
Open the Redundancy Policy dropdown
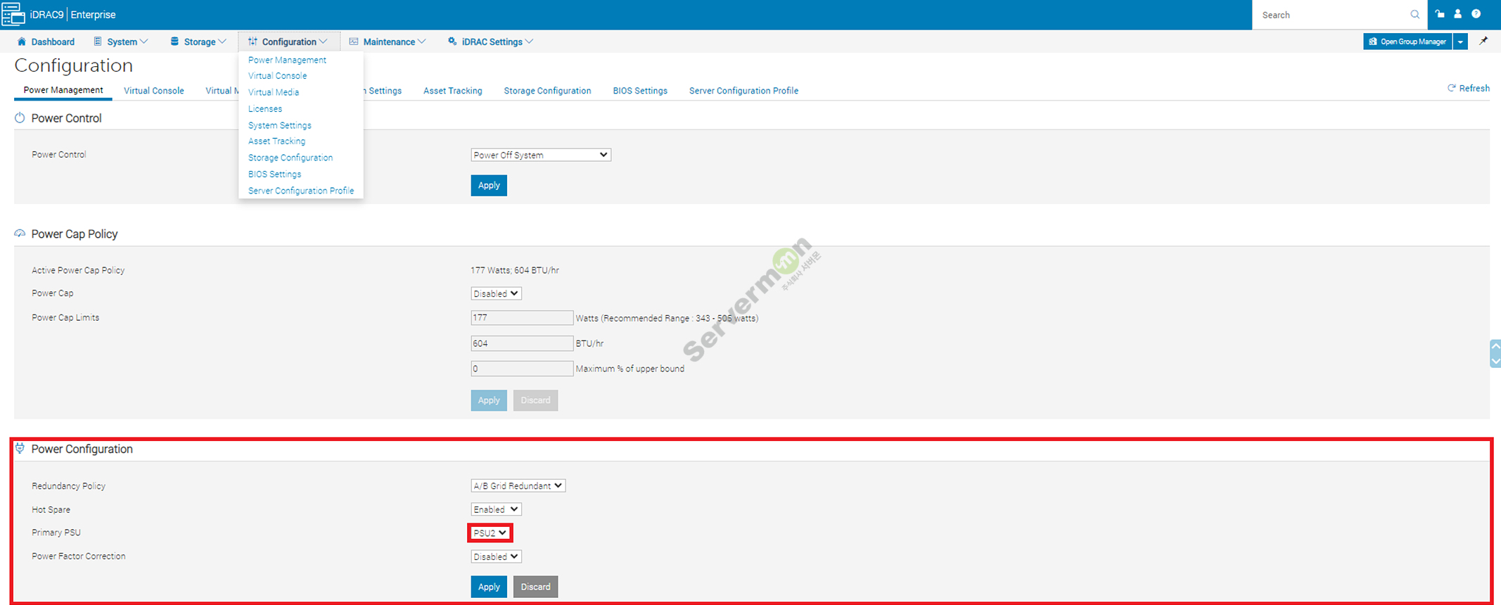click(518, 485)
